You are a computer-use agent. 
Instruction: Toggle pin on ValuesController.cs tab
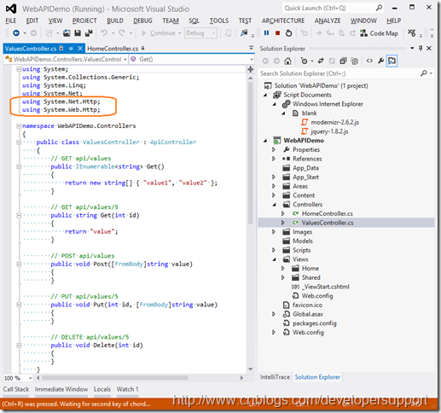coord(71,49)
